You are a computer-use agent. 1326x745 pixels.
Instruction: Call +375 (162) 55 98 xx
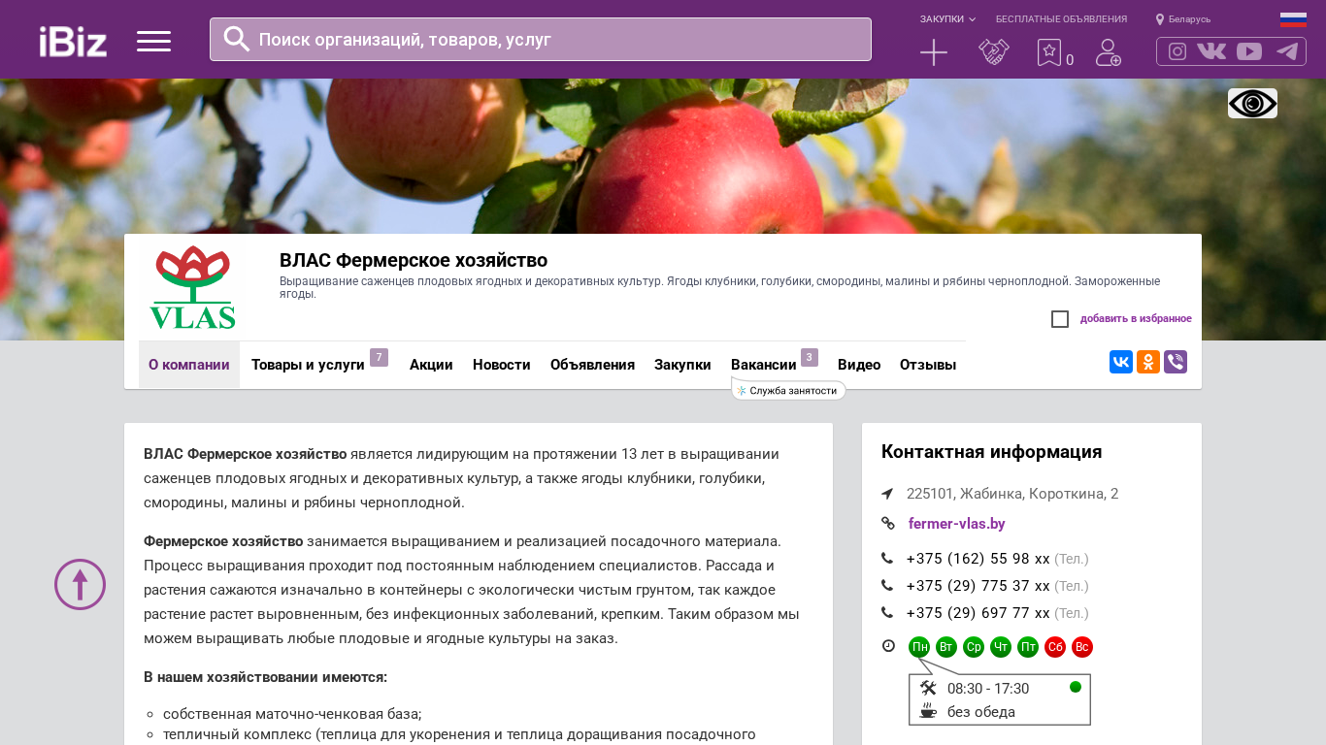[x=978, y=559]
